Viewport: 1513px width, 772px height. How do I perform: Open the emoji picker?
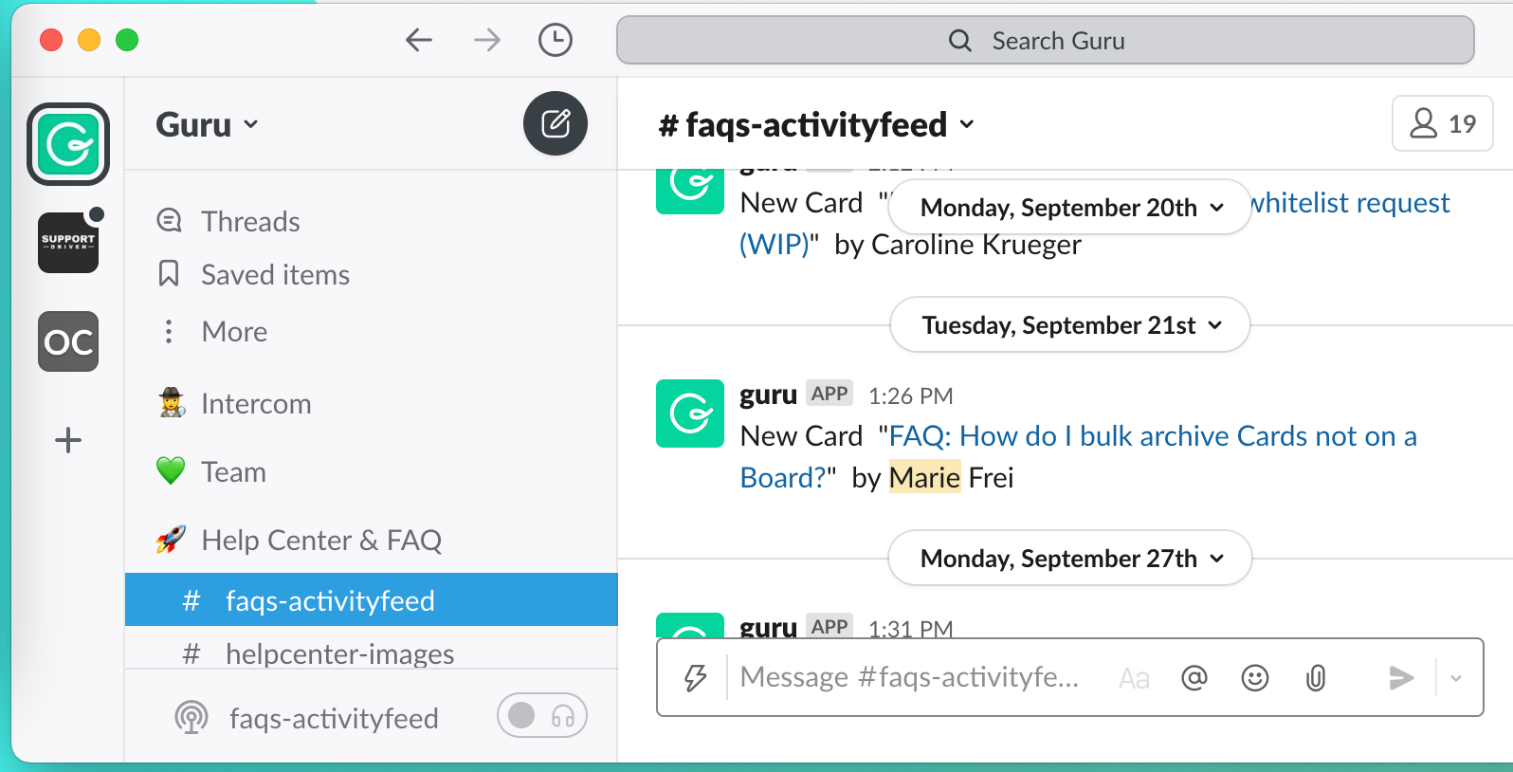tap(1255, 677)
